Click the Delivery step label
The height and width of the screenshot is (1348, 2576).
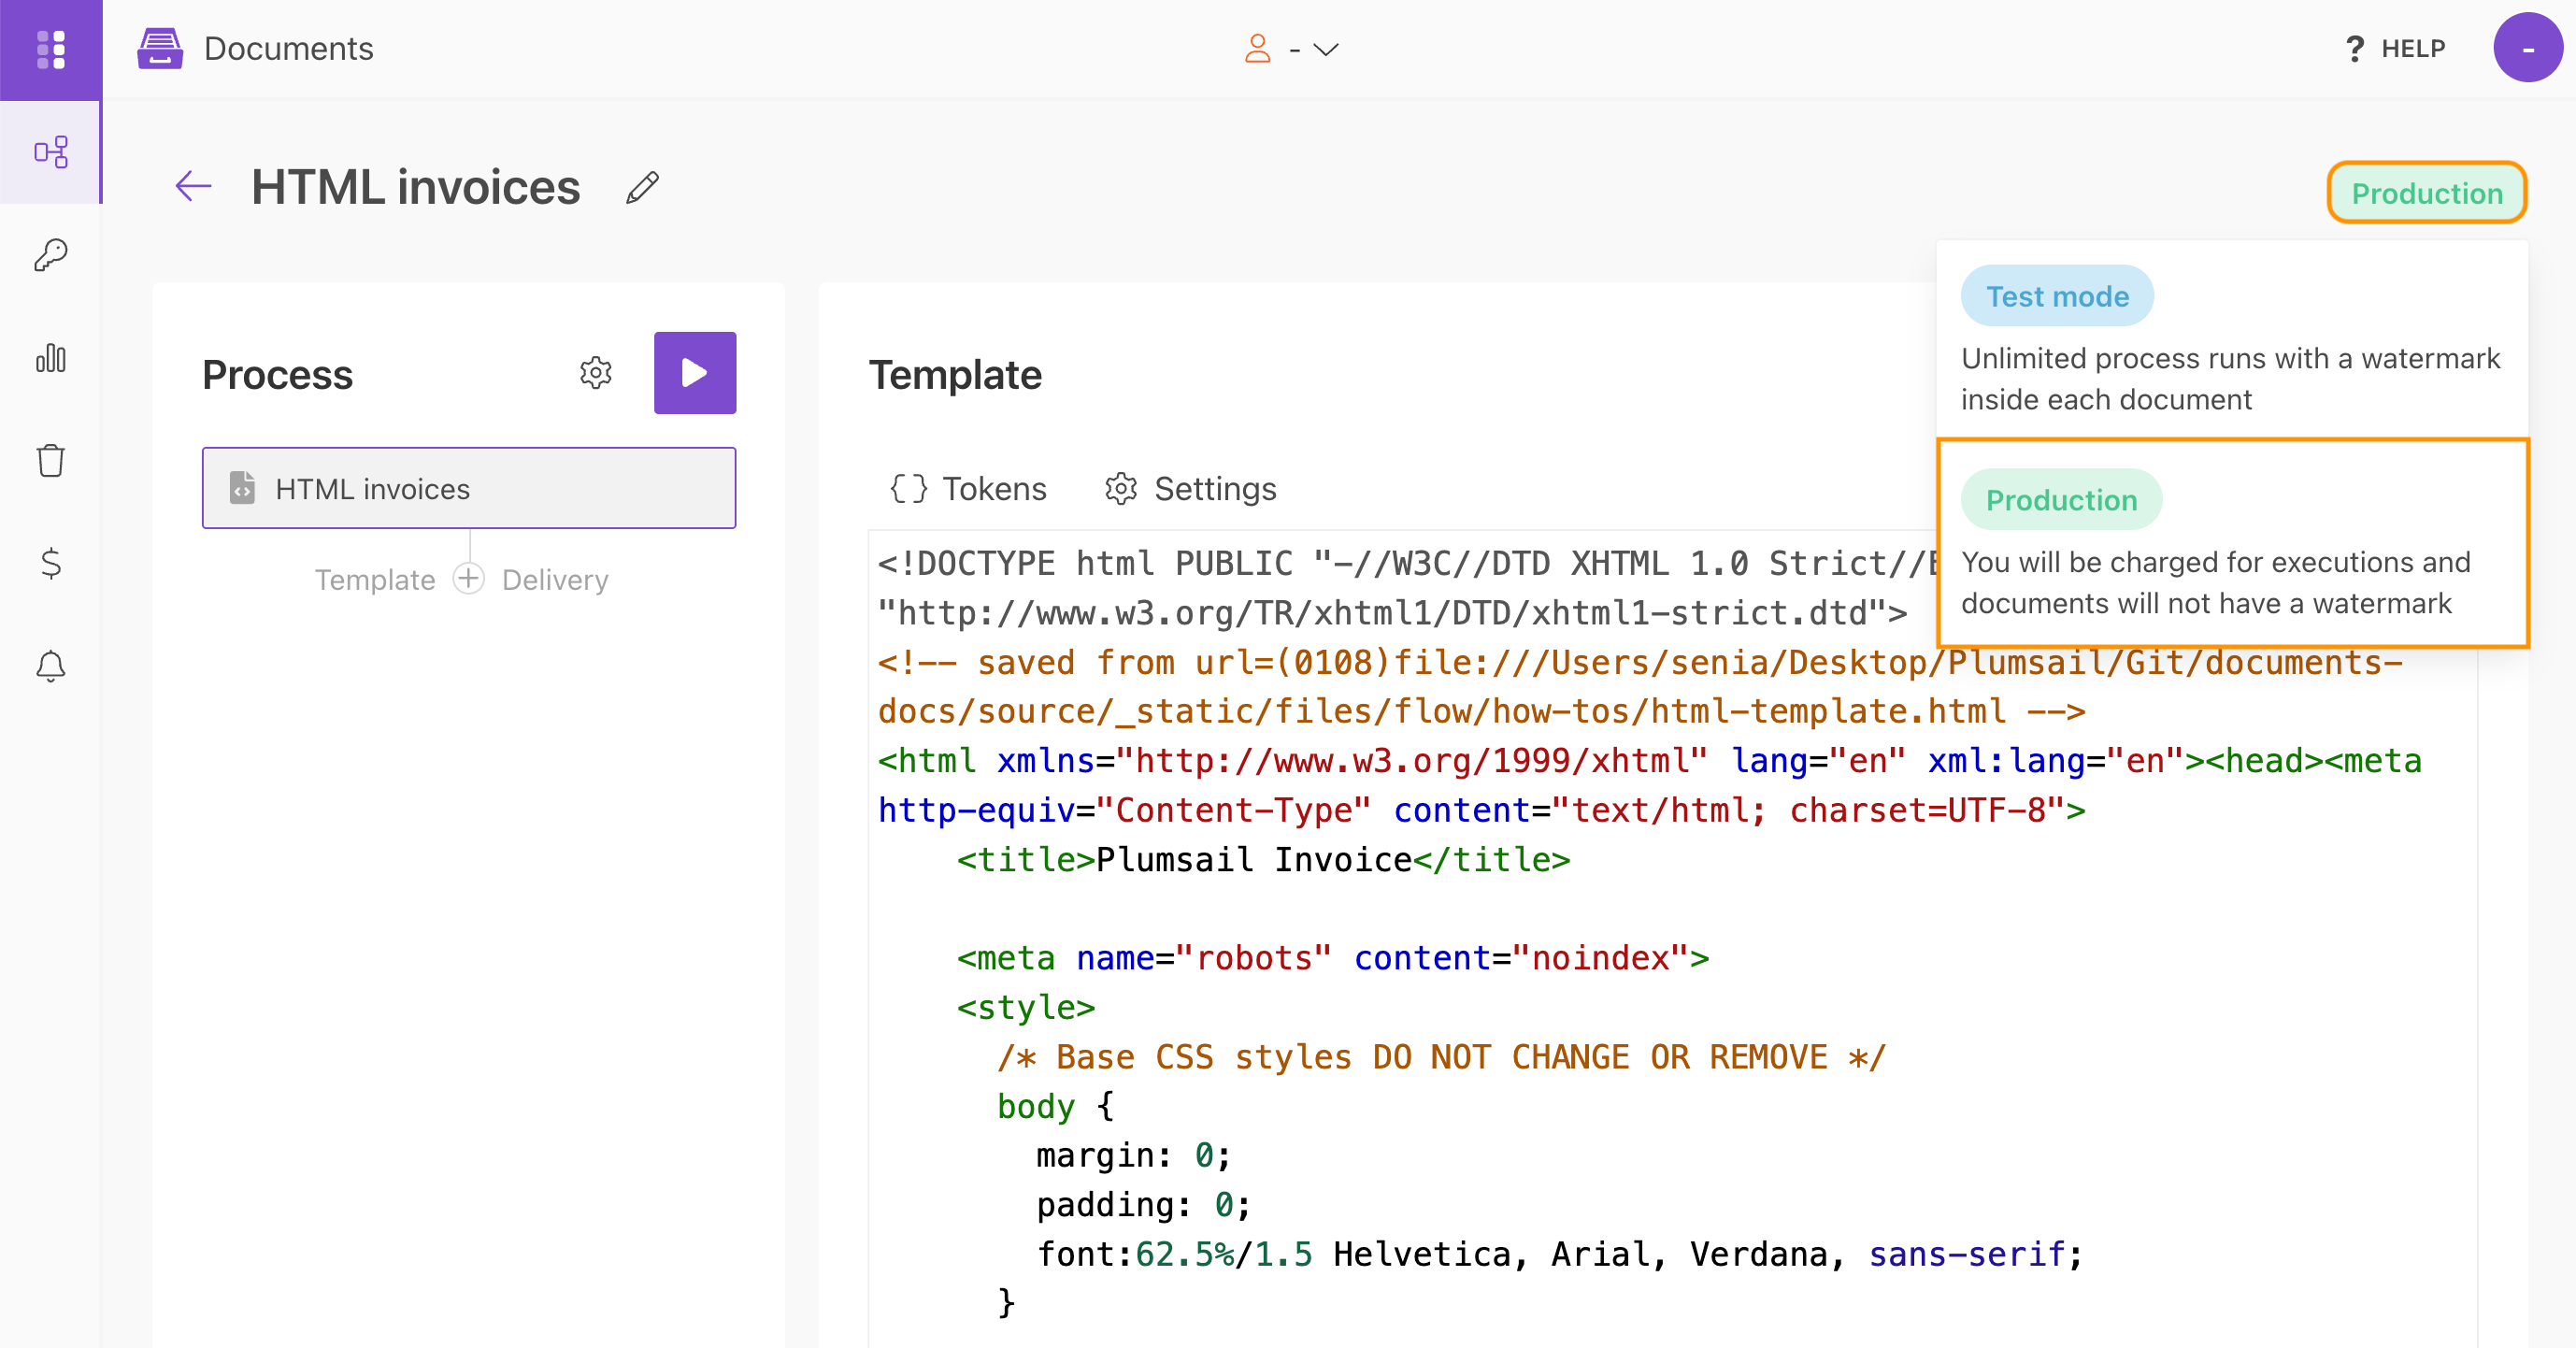555,580
